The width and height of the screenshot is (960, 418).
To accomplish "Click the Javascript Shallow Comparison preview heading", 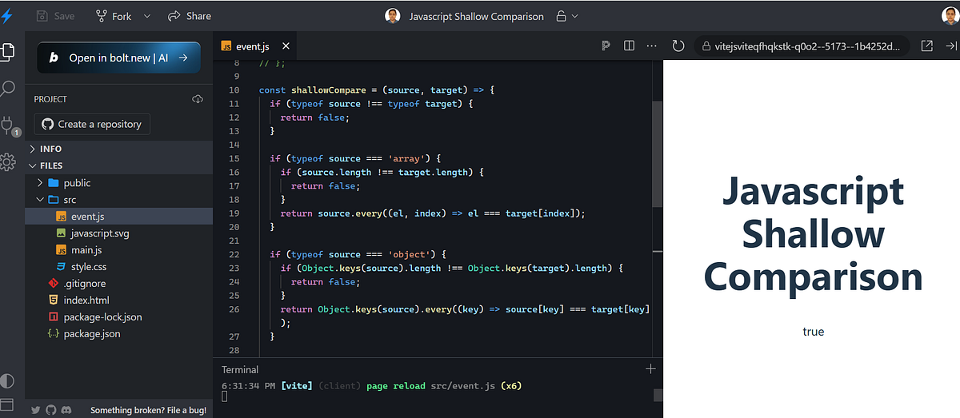I will (x=814, y=235).
